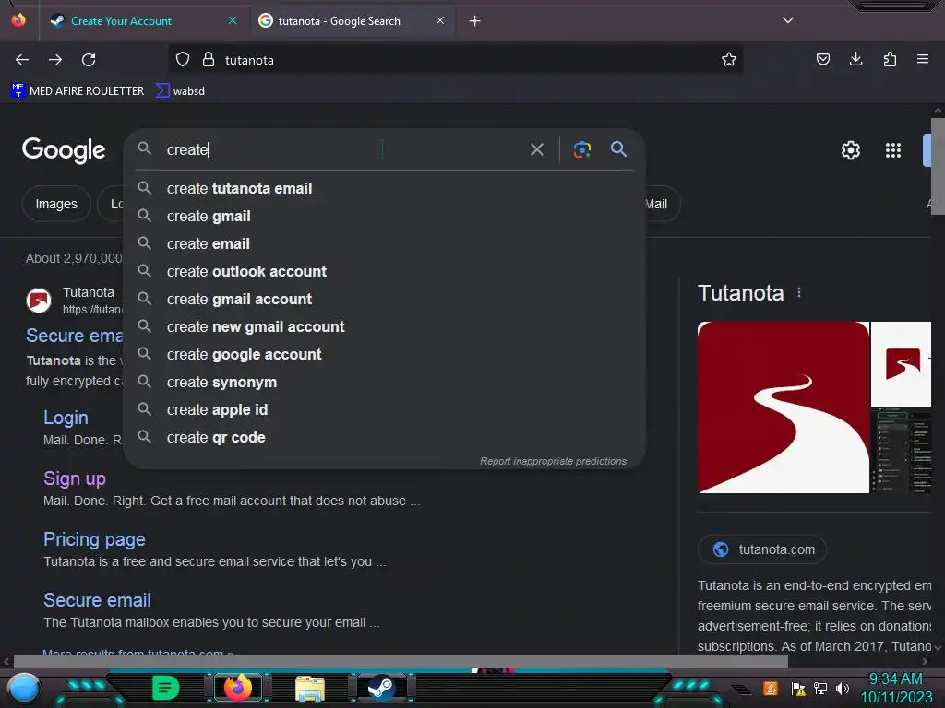Reload the current page

[89, 60]
